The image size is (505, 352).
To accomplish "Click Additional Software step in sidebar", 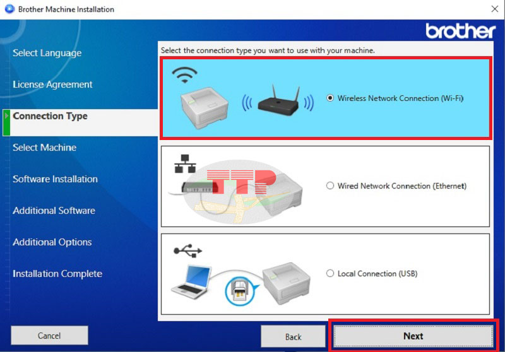I will [54, 211].
